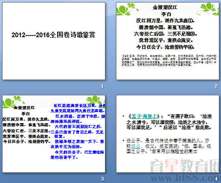Click blank area at the bottom of slide 2
Image resolution: width=221 pixels, height=183 pixels.
(x=168, y=74)
